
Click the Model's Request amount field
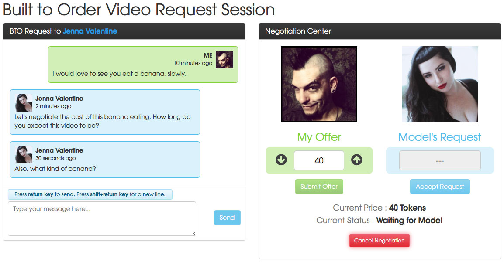click(440, 160)
